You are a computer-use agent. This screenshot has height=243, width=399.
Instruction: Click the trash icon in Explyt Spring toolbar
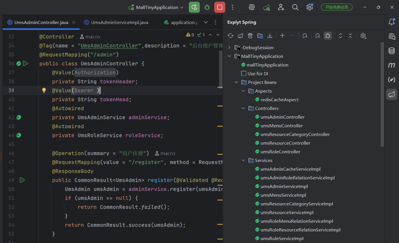(250, 35)
